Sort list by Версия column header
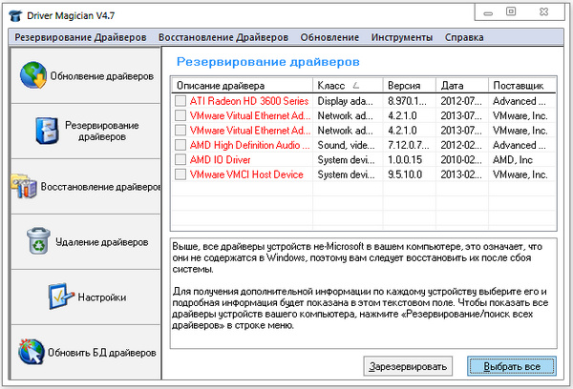The image size is (573, 389). [411, 85]
